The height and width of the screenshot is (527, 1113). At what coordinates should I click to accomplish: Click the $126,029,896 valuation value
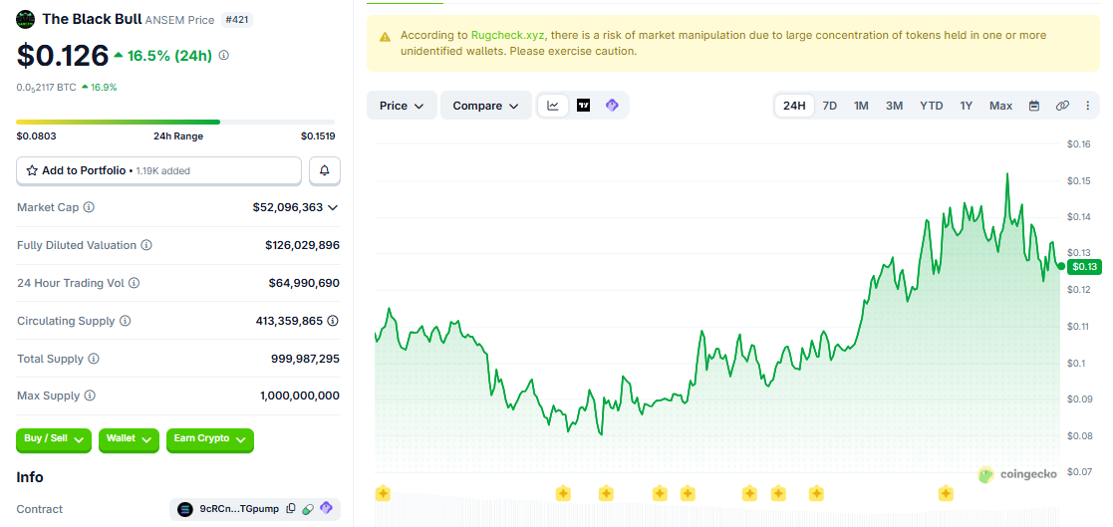pos(302,245)
